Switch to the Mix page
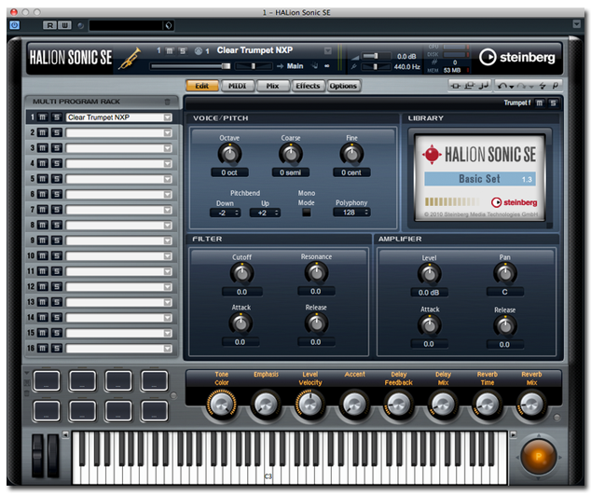This screenshot has width=591, height=495. [272, 86]
